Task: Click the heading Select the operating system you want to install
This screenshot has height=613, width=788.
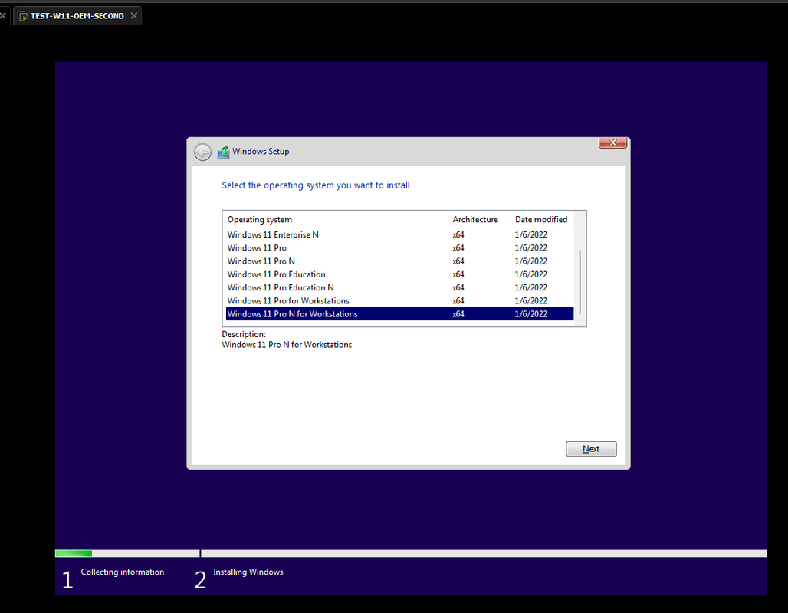Action: (x=316, y=185)
